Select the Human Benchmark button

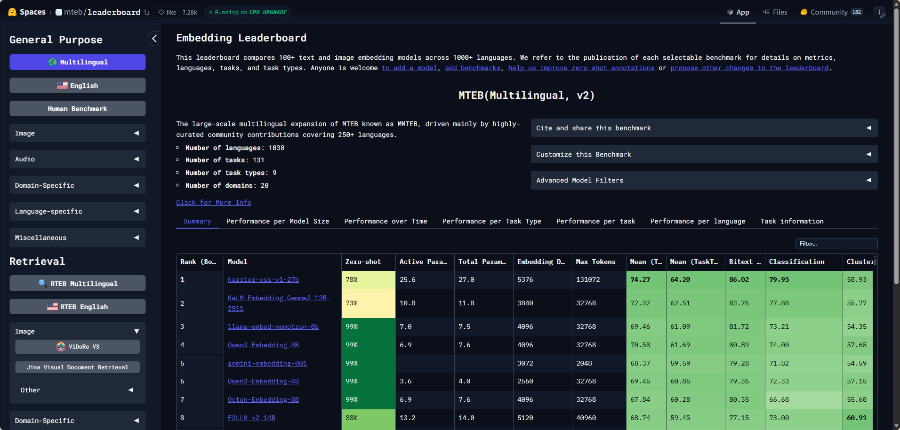[78, 109]
